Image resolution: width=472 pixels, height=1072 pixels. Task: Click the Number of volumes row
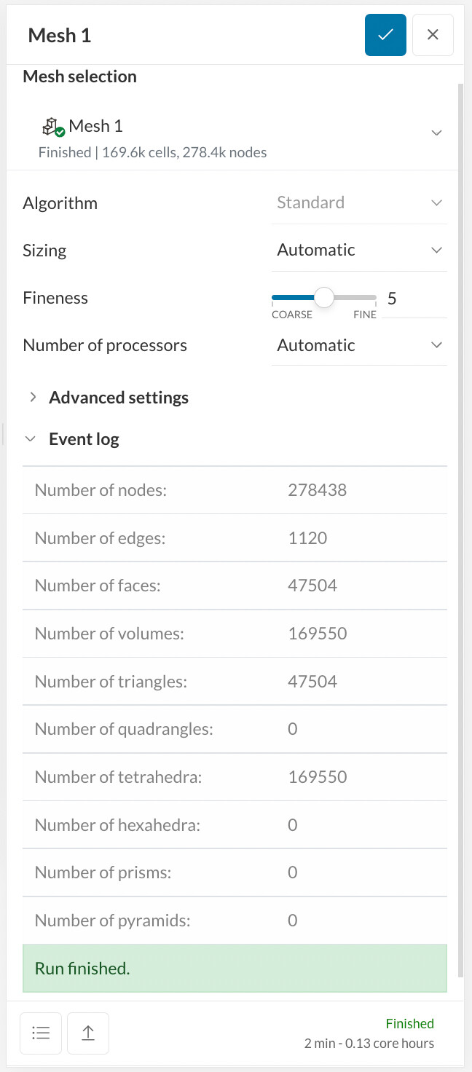pos(235,634)
